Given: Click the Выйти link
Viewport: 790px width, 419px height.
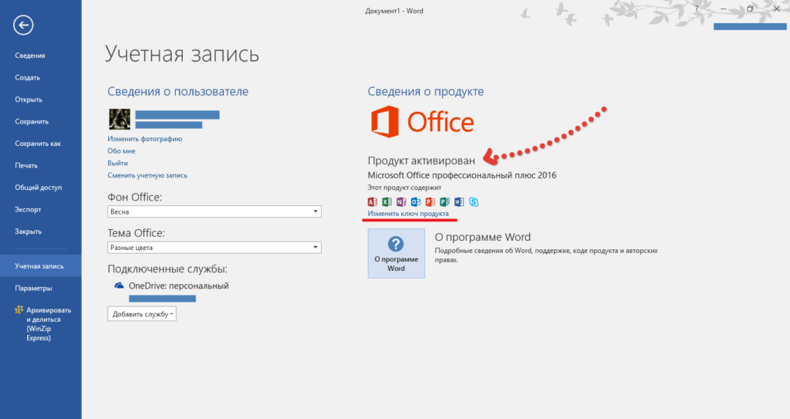Looking at the screenshot, I should pos(117,164).
